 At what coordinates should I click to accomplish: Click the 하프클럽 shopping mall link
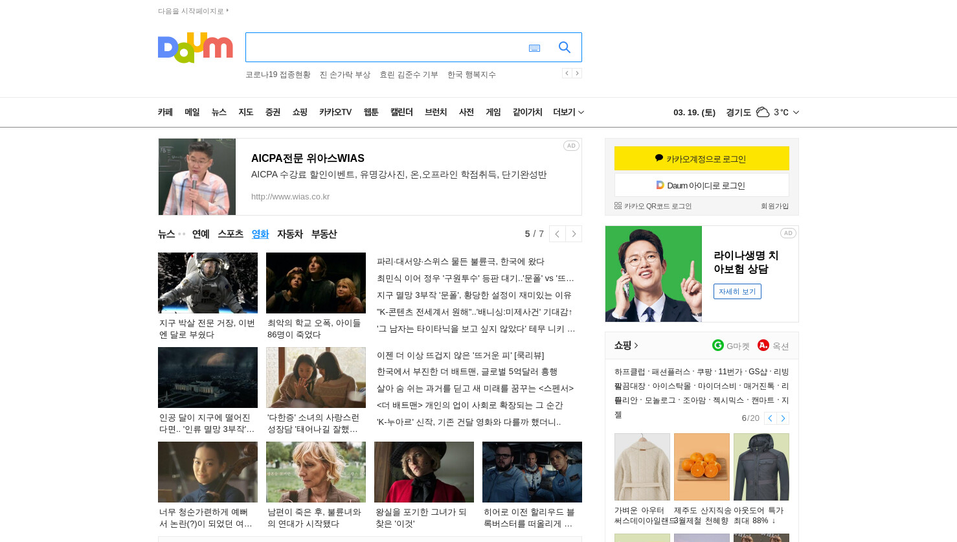click(x=630, y=372)
